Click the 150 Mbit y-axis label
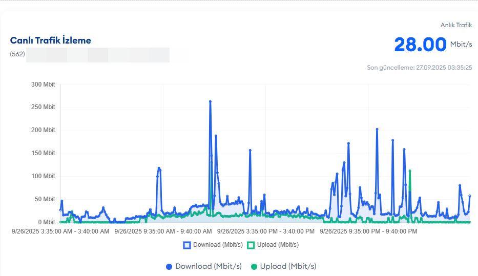This screenshot has height=276, width=478. 43,153
